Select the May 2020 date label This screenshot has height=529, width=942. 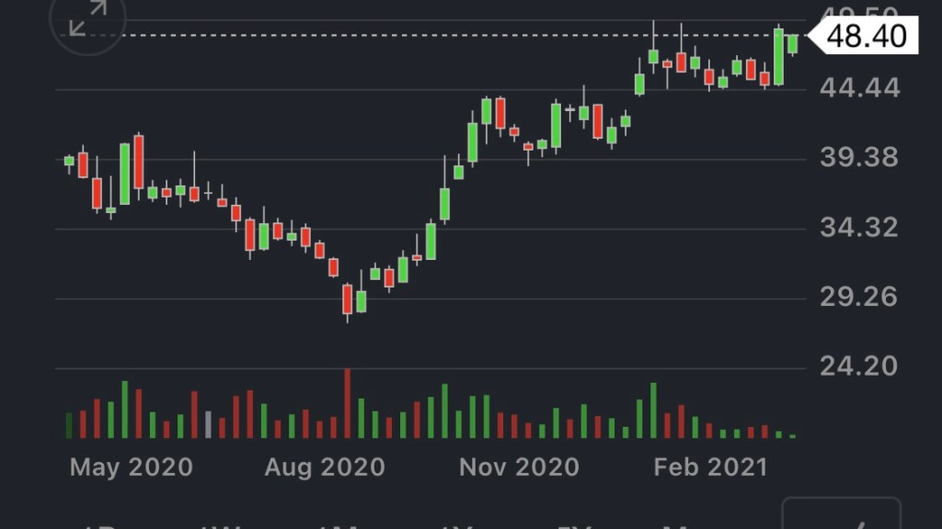point(132,467)
